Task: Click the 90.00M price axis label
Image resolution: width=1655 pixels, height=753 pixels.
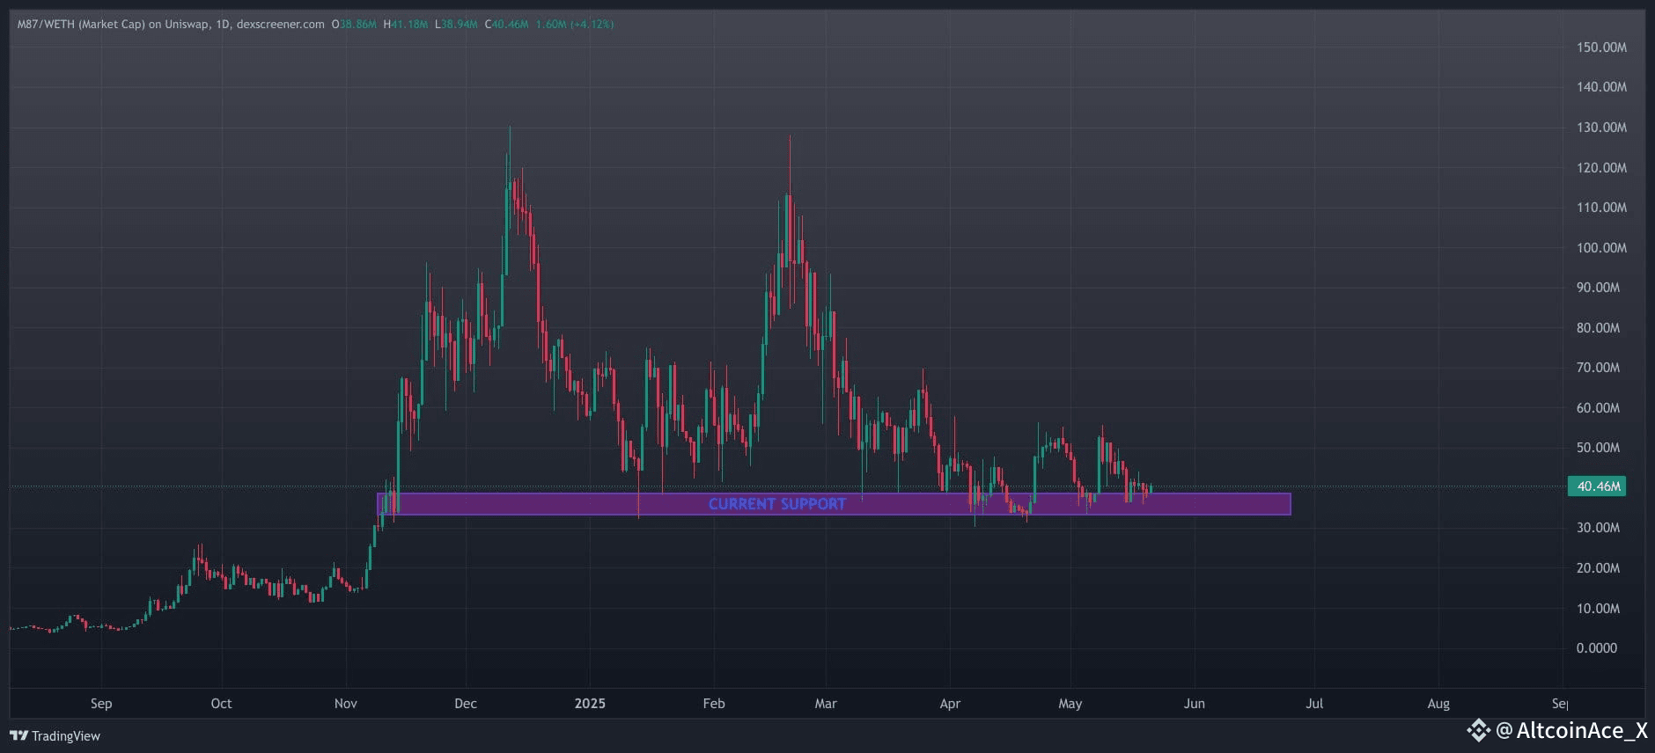Action: (1598, 288)
